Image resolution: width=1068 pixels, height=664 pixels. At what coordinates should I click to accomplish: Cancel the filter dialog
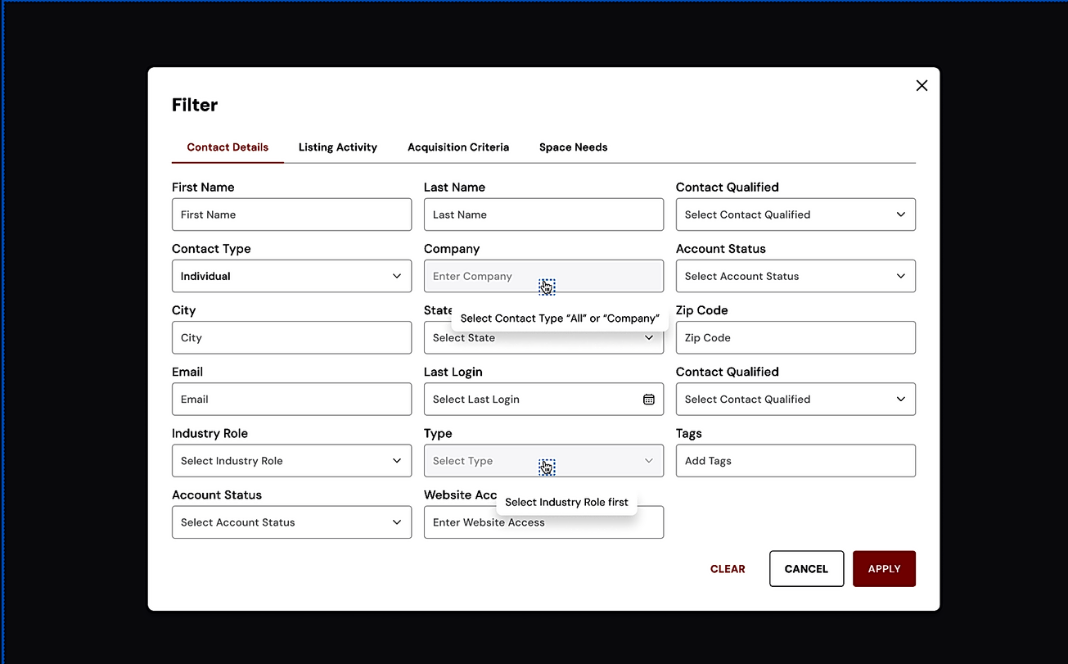tap(806, 569)
